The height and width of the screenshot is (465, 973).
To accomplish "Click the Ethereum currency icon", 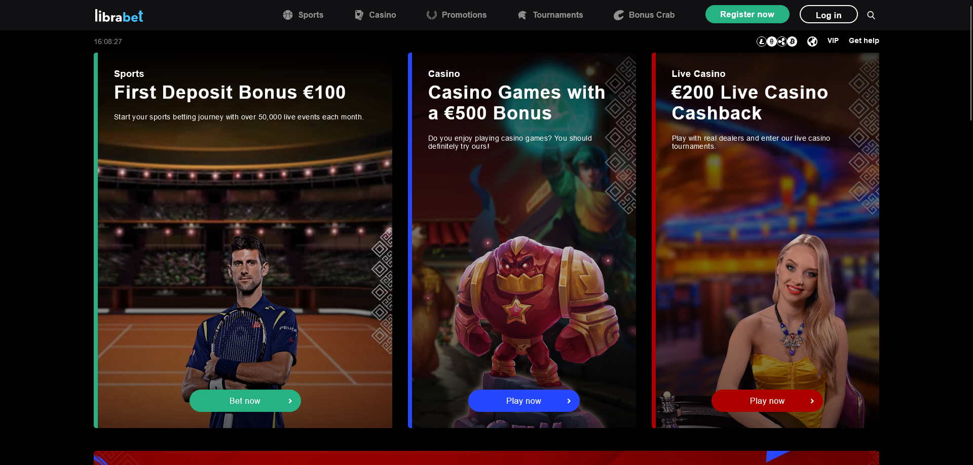I will coord(771,41).
